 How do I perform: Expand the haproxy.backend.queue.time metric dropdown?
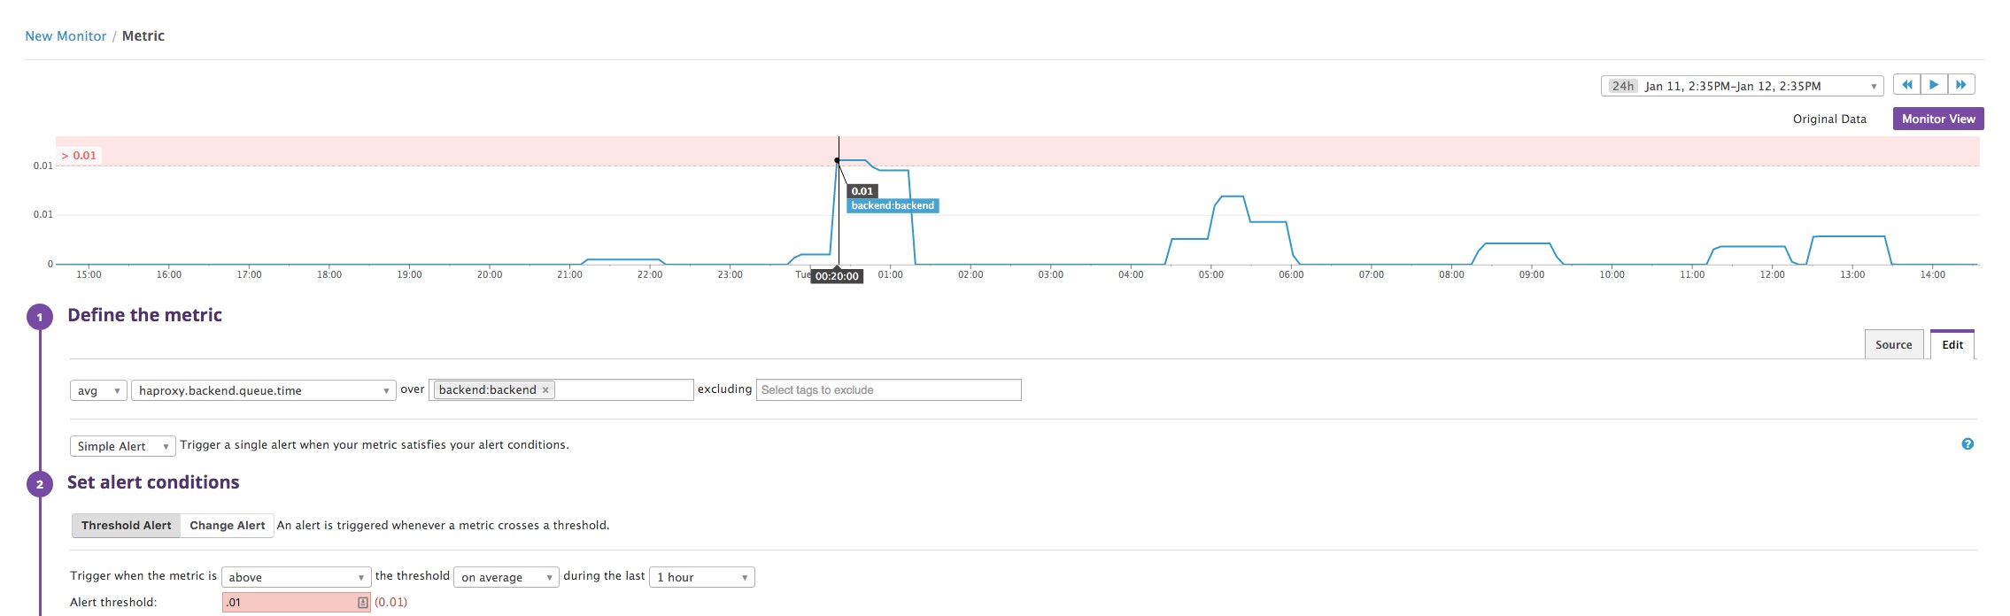click(263, 390)
